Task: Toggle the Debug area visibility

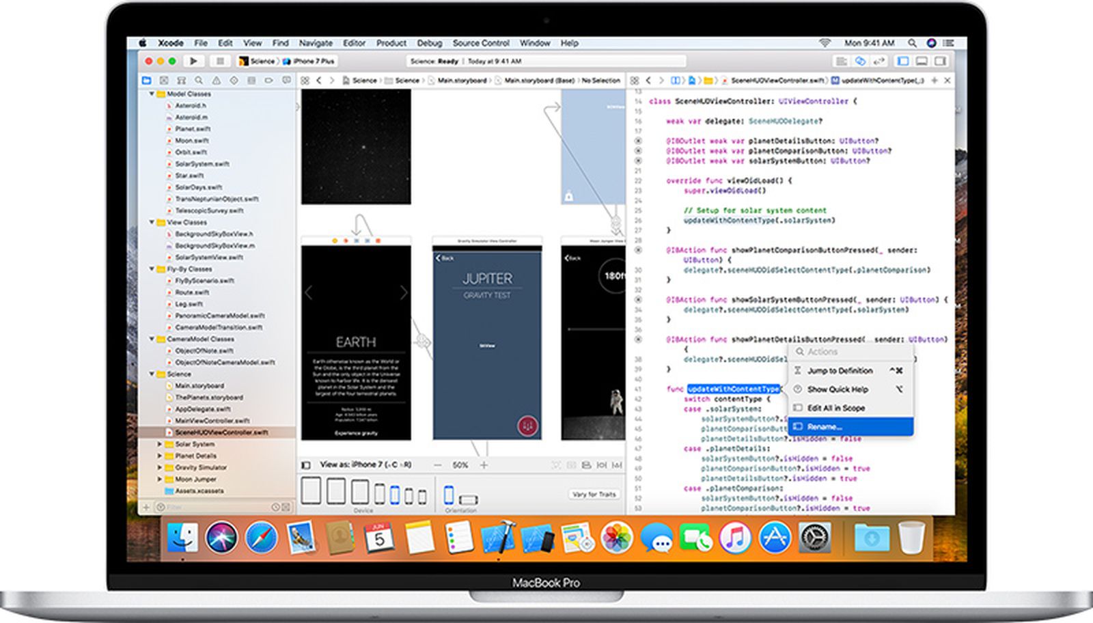Action: pos(922,61)
